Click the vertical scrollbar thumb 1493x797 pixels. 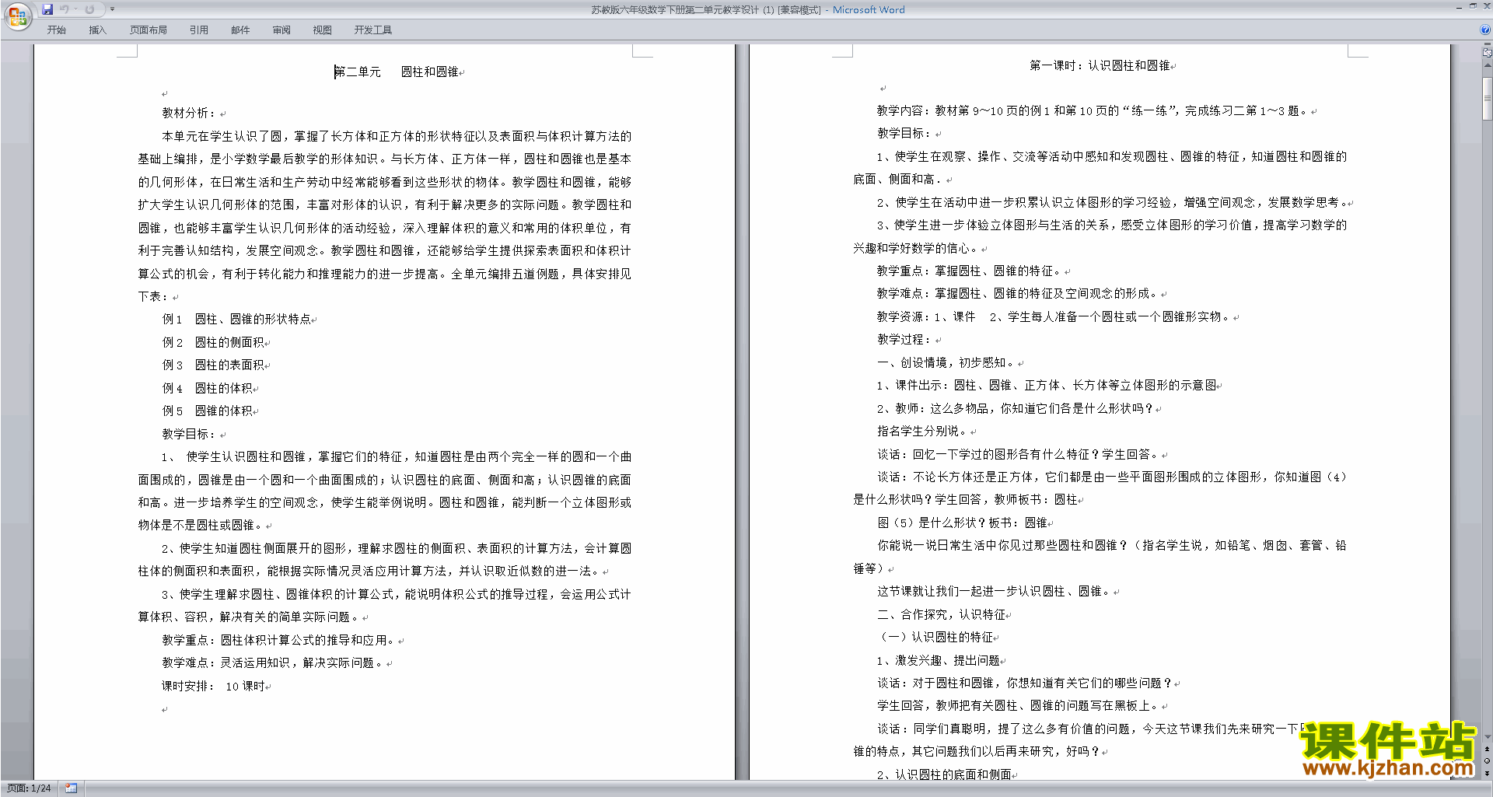[x=1487, y=98]
